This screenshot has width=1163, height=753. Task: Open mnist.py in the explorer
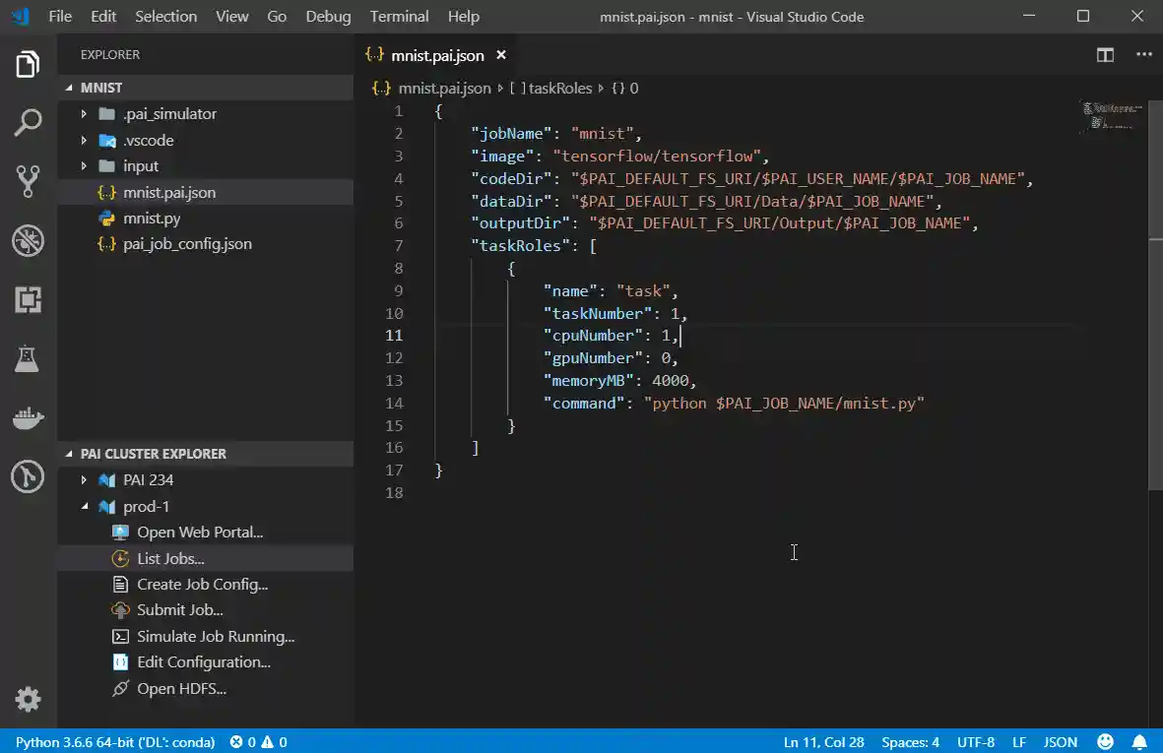point(152,219)
